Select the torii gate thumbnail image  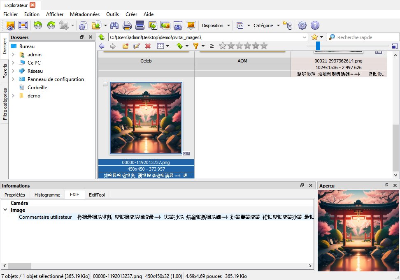(146, 118)
